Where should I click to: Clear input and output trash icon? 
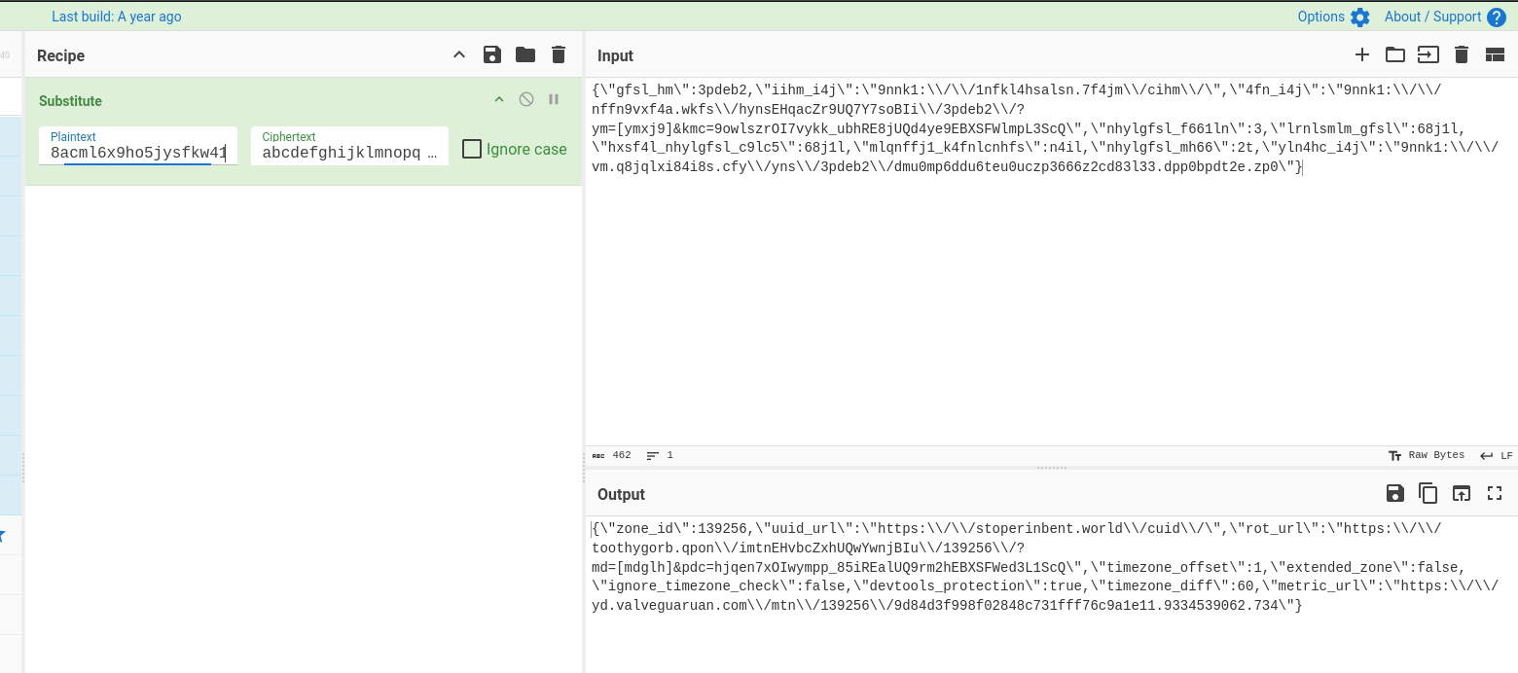pyautogui.click(x=1461, y=55)
